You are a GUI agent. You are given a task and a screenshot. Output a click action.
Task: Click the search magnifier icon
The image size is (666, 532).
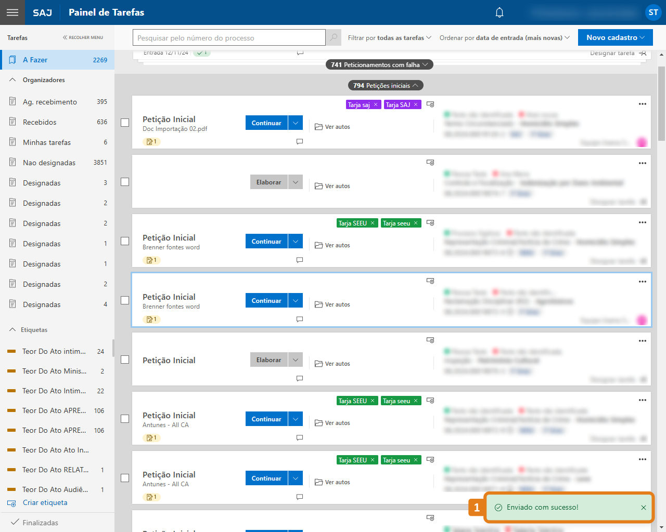coord(334,37)
